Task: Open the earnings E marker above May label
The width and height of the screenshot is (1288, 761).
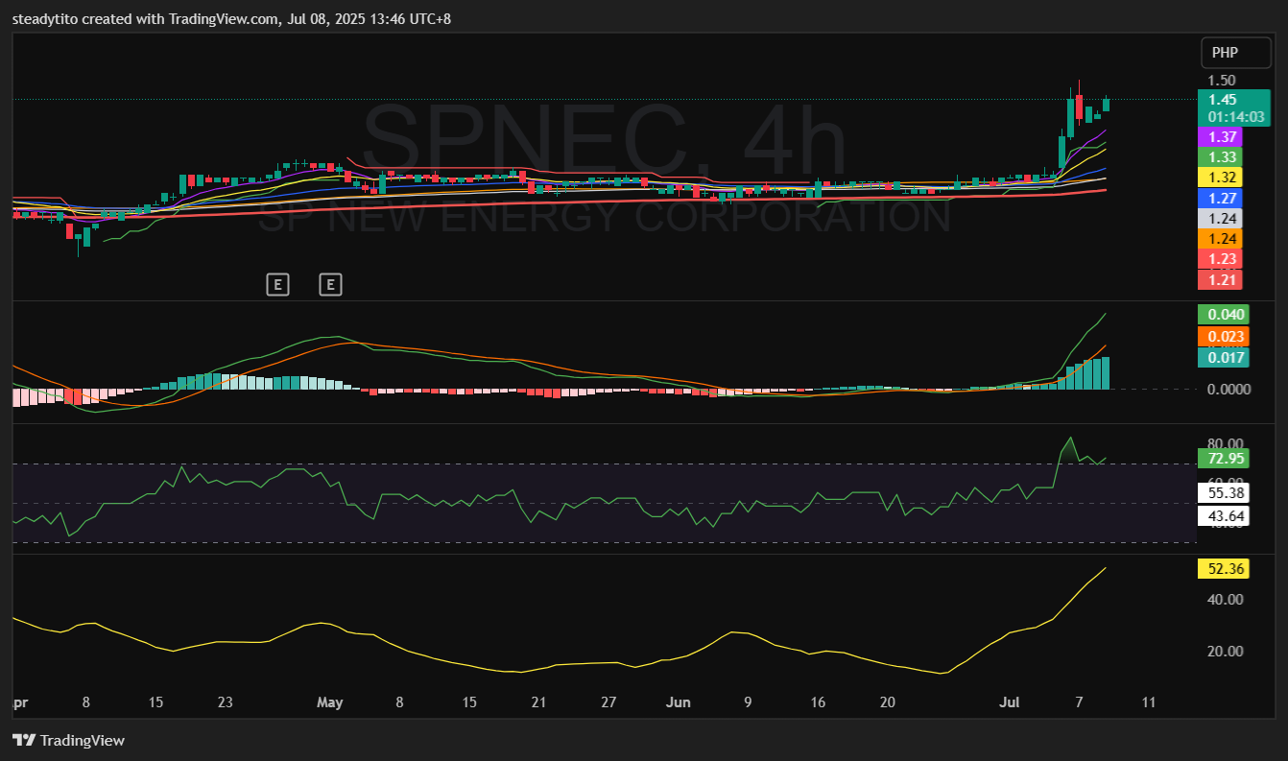Action: point(330,284)
